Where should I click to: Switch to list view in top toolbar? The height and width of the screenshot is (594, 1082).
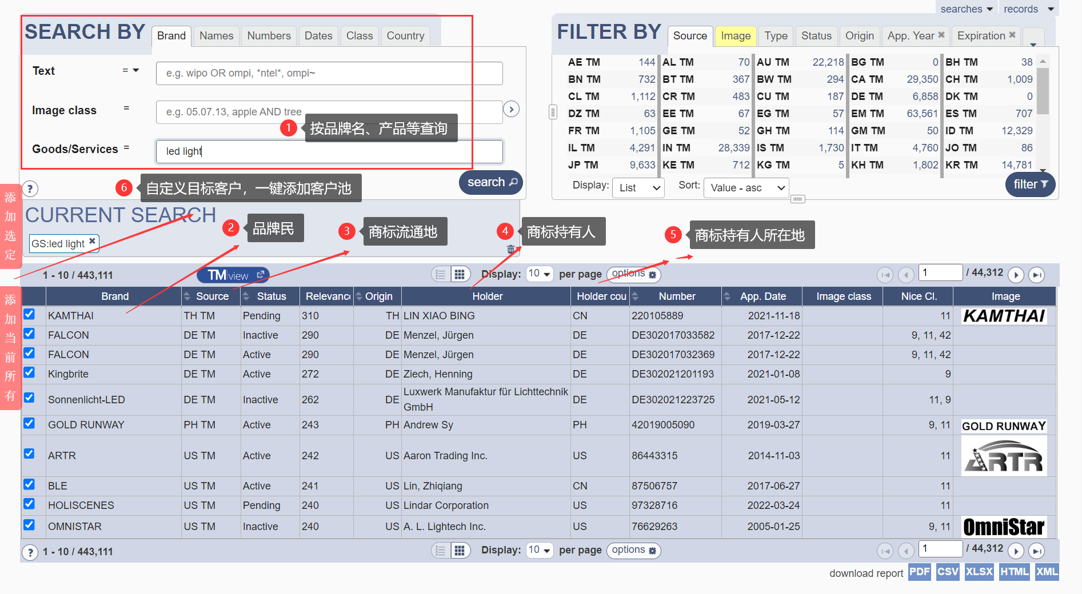coord(440,275)
